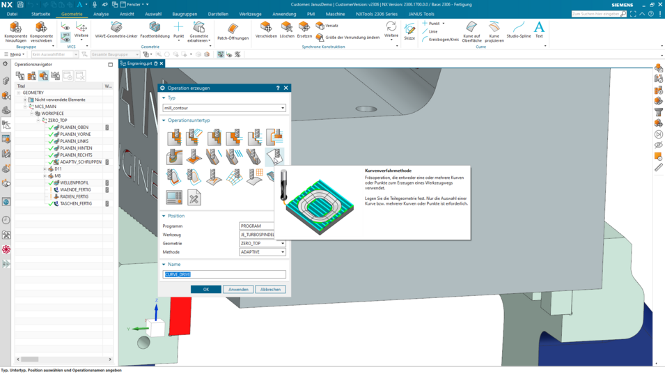Switch navigator to Program Order view icon

click(x=20, y=76)
